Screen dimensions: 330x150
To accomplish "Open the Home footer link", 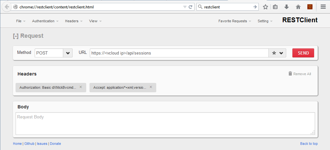I will pos(17,144).
